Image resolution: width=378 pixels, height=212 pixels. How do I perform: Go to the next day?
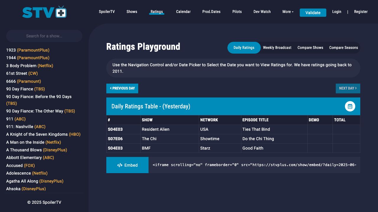click(x=348, y=88)
